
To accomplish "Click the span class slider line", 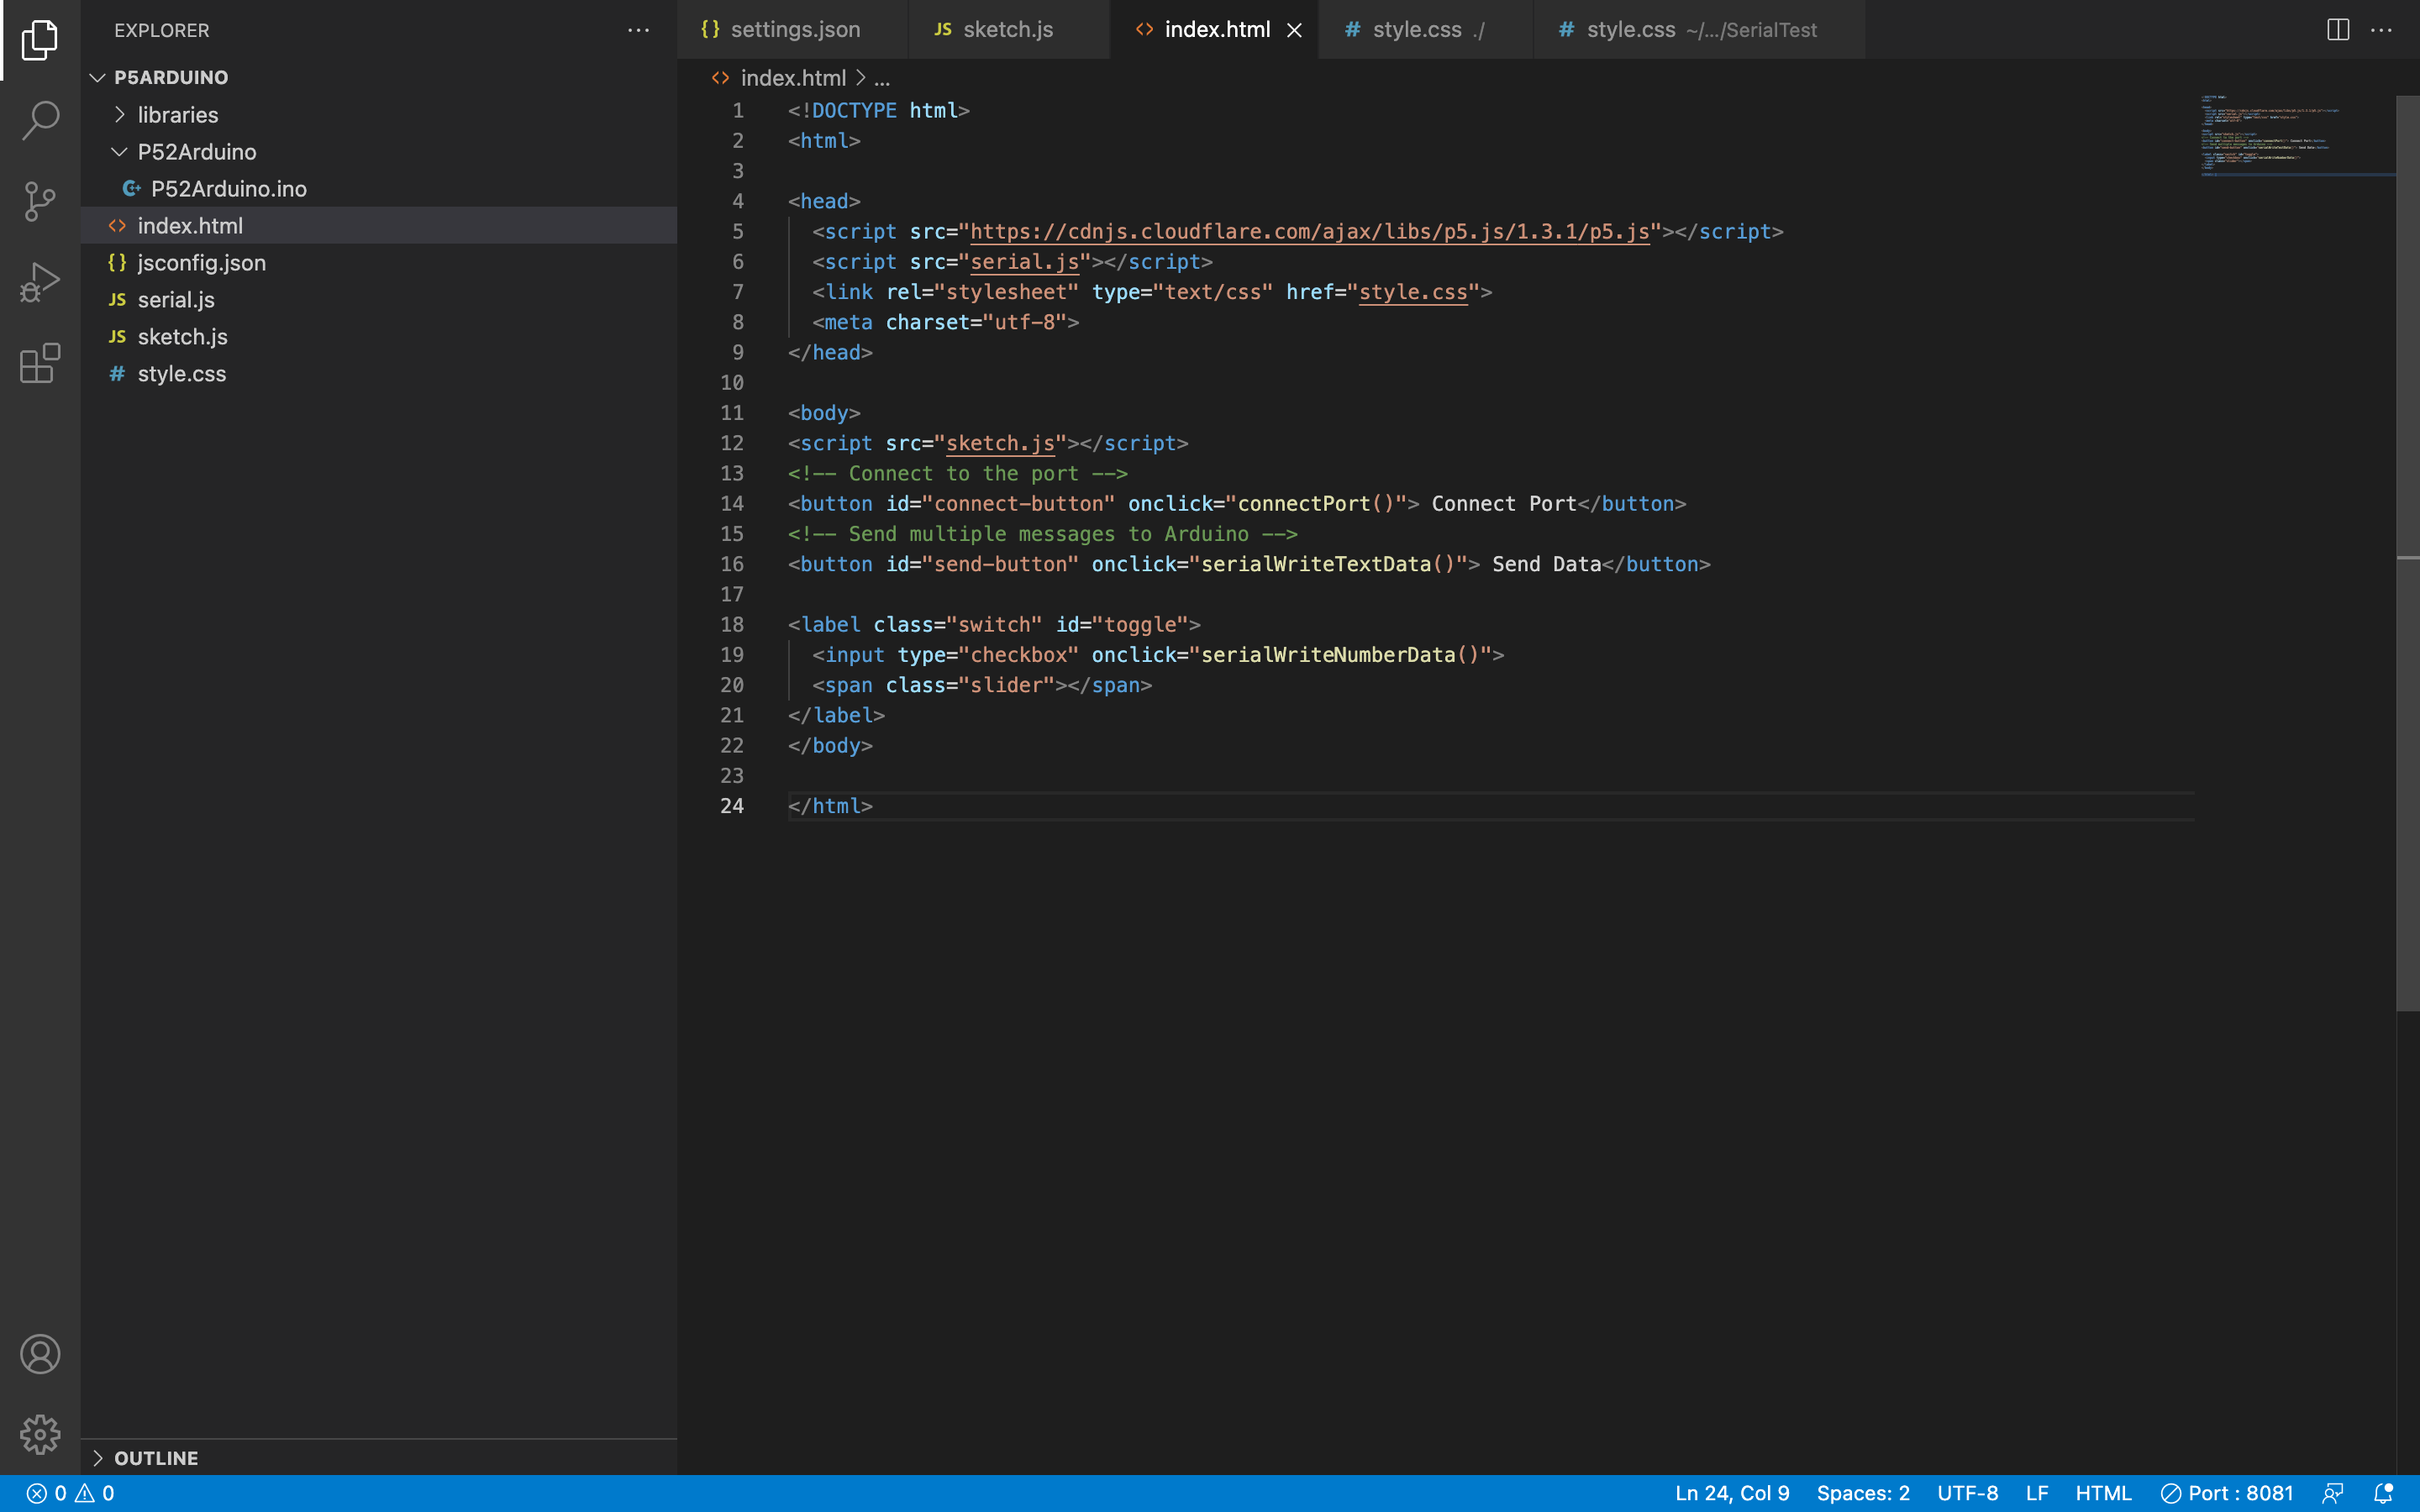I will (982, 685).
